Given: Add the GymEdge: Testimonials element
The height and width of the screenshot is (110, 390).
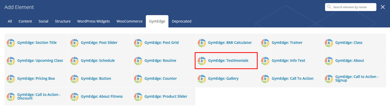Looking at the screenshot, I should coord(226,61).
